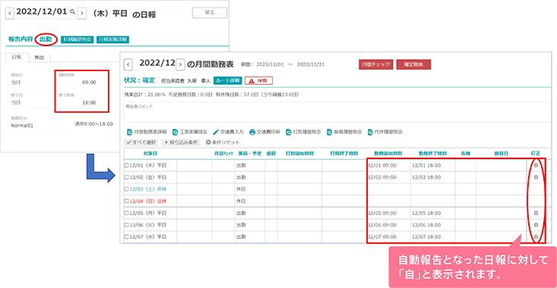Viewport: 557px width, 288px height.
Task: Click the date search magnifier in daily report
Action: point(72,11)
